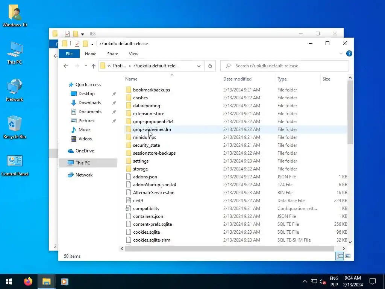The image size is (385, 289).
Task: Go up one folder level
Action: pos(94,66)
